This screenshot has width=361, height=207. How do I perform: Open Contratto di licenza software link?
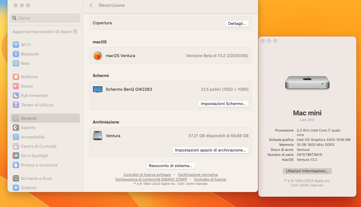tap(147, 175)
